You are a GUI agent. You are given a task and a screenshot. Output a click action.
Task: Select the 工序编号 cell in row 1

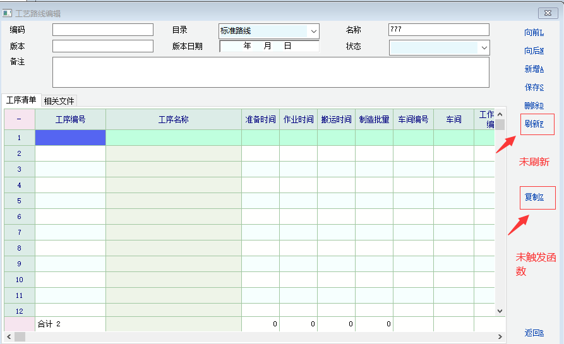pyautogui.click(x=70, y=138)
